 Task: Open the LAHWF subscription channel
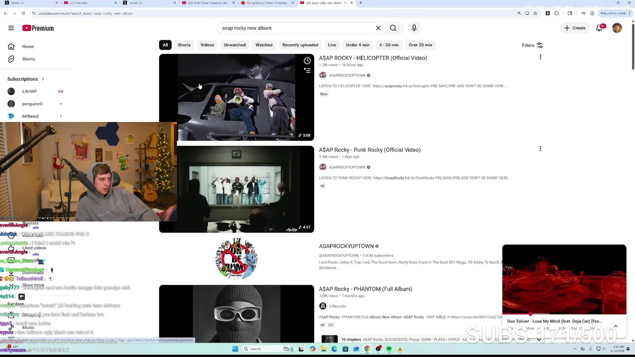[29, 91]
